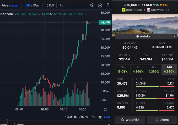Click the buy vol versus sell vol bar
The height and width of the screenshot is (125, 178).
[x=155, y=98]
